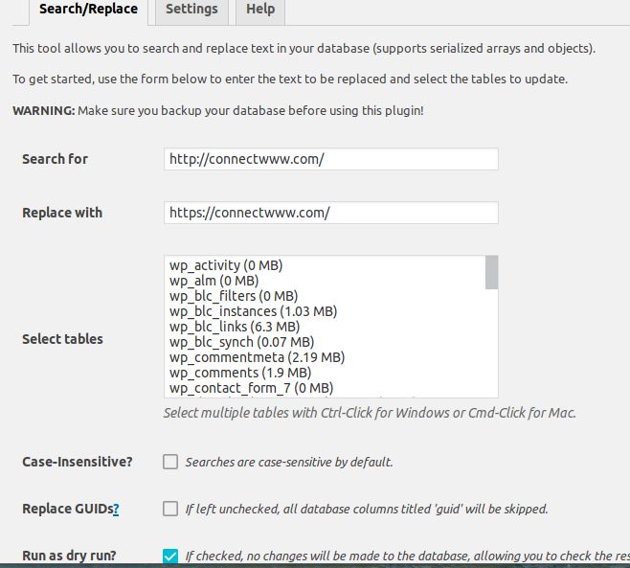Enable the Replace GUIDs checkbox

tap(170, 509)
